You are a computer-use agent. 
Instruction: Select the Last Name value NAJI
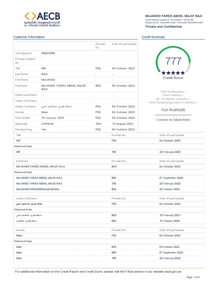pyautogui.click(x=45, y=74)
